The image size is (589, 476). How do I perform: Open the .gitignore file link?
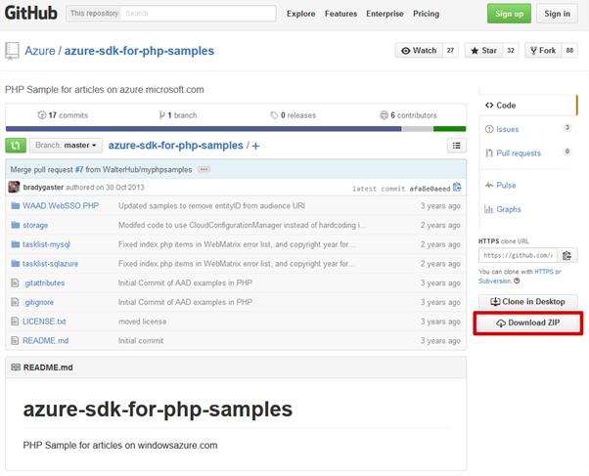point(38,302)
